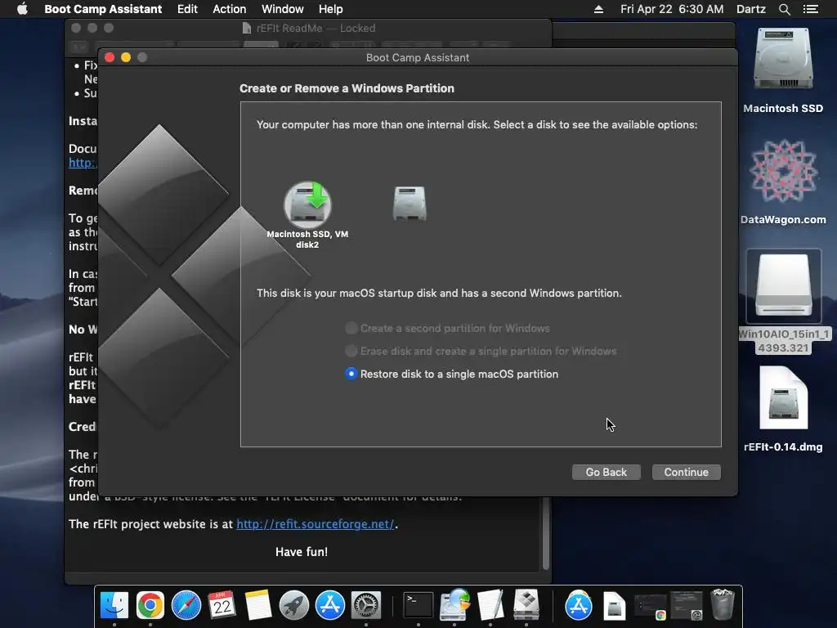Switch to TextEdit in the dock
Image resolution: width=837 pixels, height=628 pixels.
[x=490, y=605]
